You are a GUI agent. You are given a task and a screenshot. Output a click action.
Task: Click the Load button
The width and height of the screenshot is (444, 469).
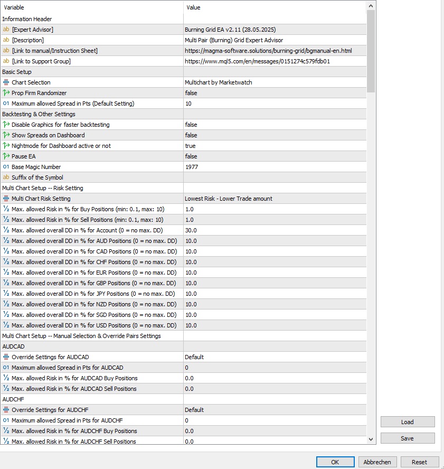coord(408,422)
